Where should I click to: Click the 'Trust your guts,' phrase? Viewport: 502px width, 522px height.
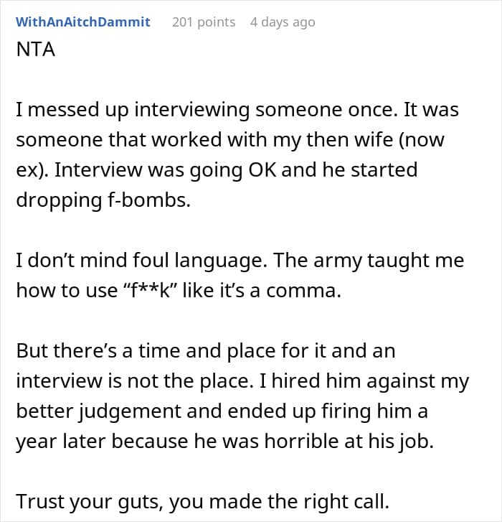click(x=90, y=502)
